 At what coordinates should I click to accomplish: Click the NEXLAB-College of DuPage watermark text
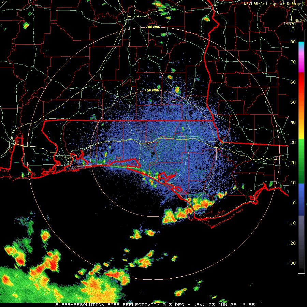pos(275,4)
